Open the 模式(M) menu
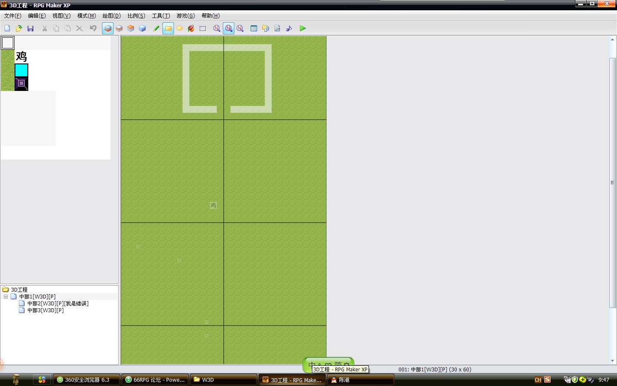 87,16
